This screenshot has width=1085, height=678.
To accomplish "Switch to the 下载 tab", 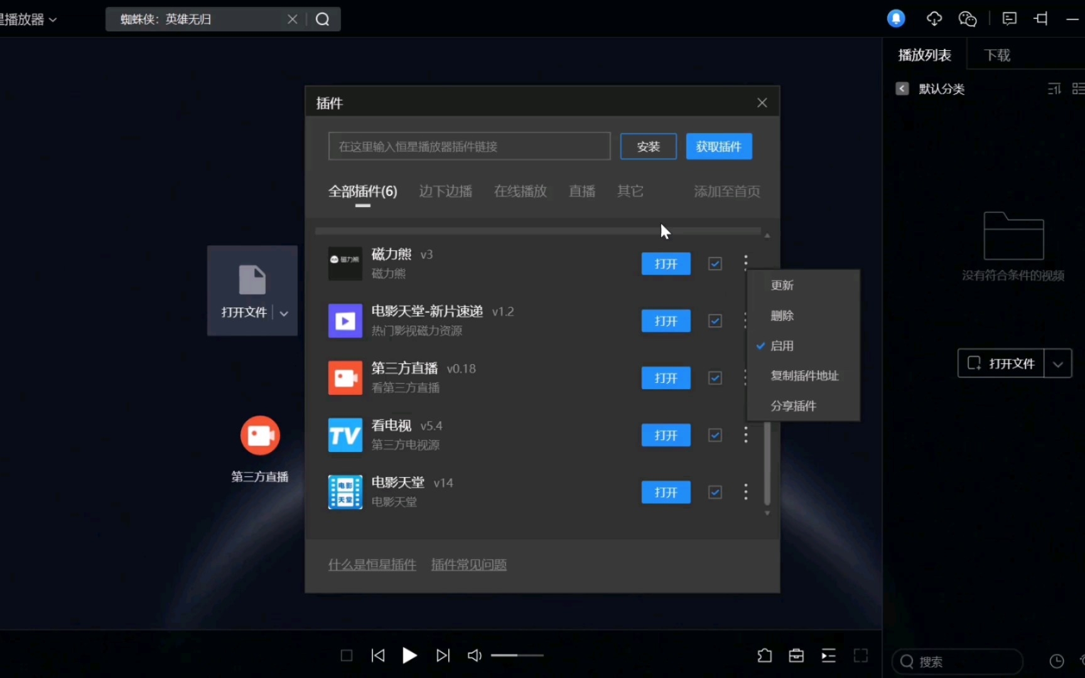I will (997, 55).
